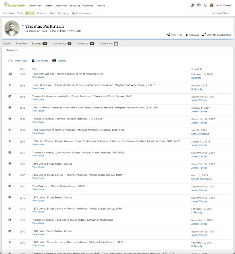Toggle the Detail View switch
The height and width of the screenshot is (254, 235).
click(10, 61)
